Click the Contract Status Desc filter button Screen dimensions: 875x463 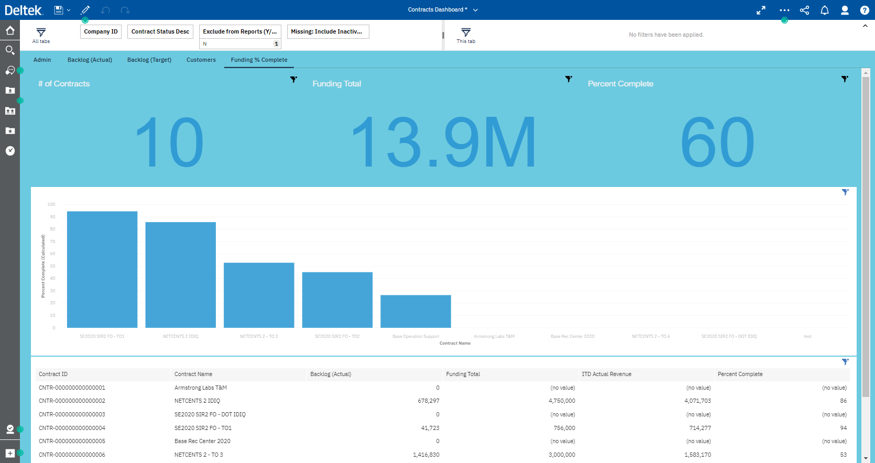[160, 31]
